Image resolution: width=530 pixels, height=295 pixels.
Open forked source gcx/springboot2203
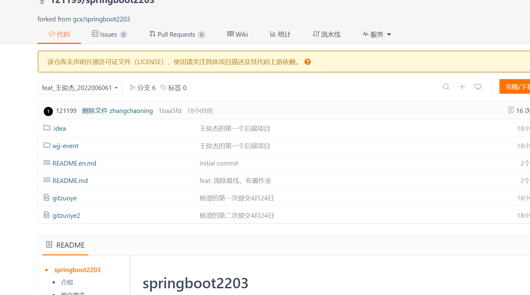101,19
